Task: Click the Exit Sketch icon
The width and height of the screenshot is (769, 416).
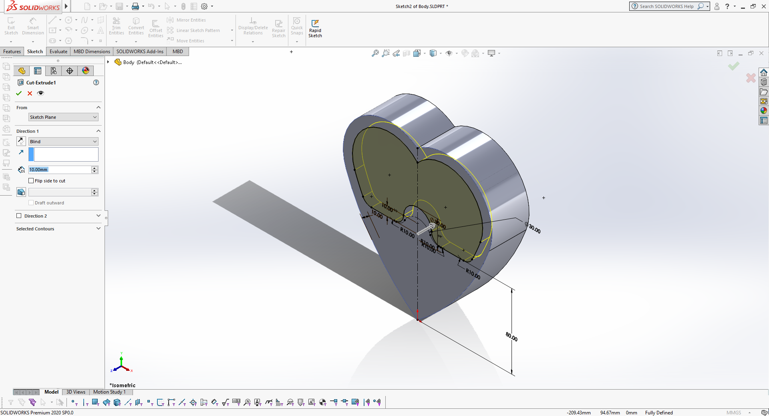Action: [x=11, y=26]
